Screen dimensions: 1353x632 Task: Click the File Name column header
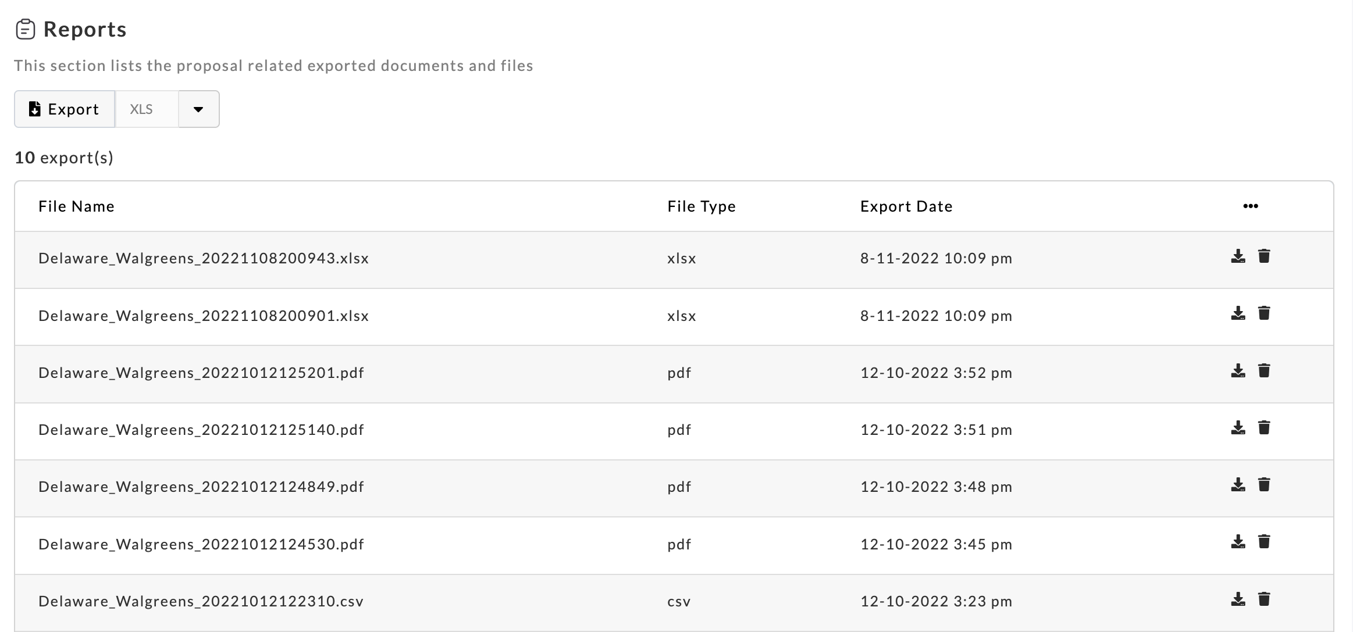tap(76, 206)
